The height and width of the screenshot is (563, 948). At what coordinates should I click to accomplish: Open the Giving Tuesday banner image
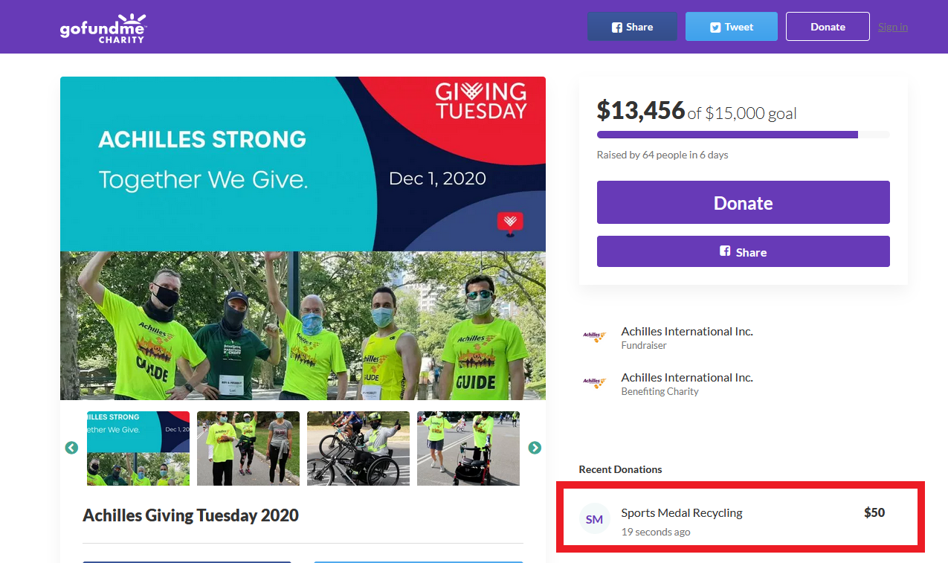(x=303, y=163)
